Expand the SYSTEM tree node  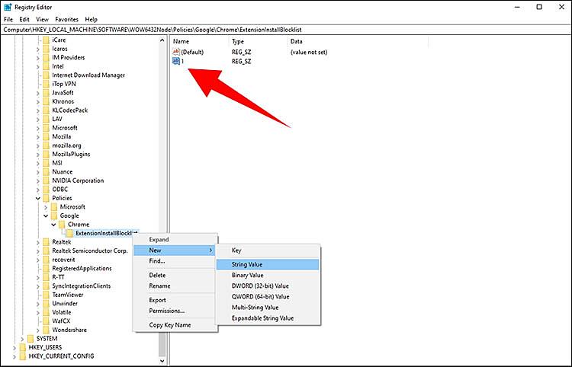coord(22,339)
